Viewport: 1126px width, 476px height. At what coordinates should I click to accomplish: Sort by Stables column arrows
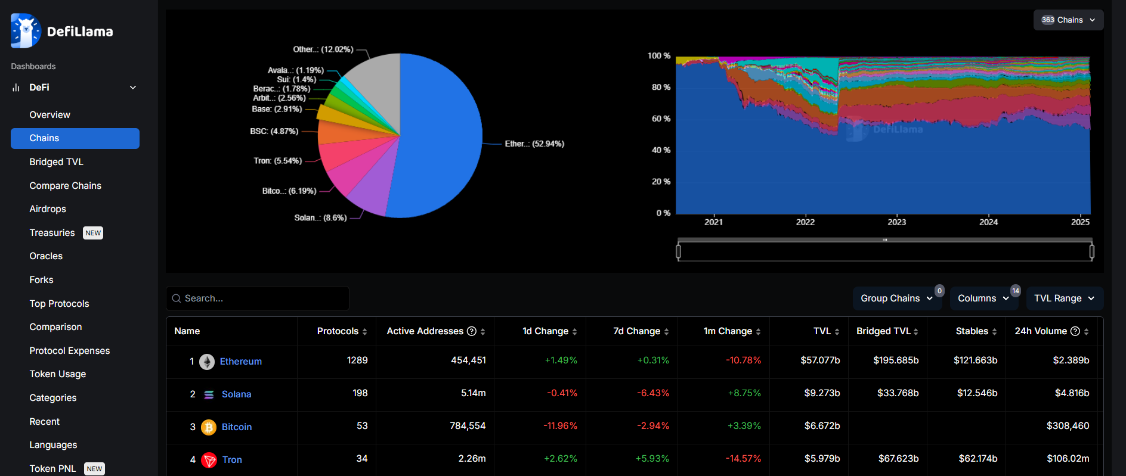tap(995, 332)
